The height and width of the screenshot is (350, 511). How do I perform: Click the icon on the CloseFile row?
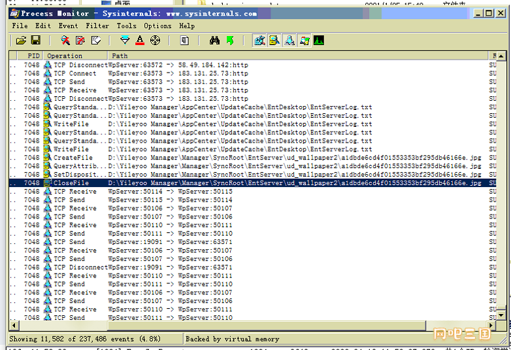coord(48,183)
